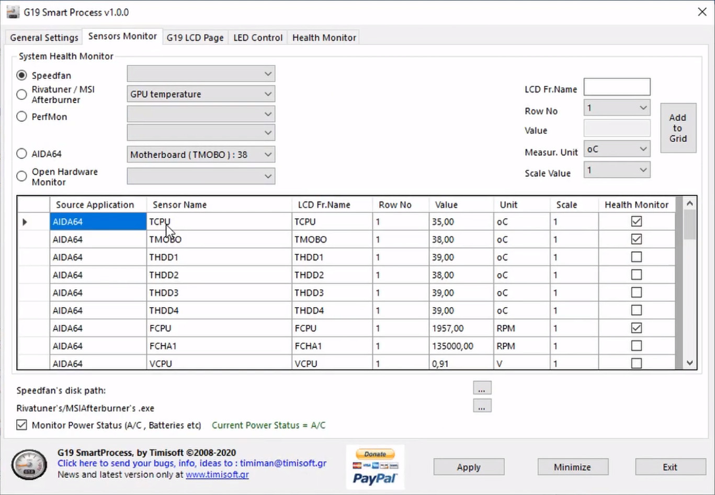Click the grid vertical scrollbar thumb

[690, 224]
